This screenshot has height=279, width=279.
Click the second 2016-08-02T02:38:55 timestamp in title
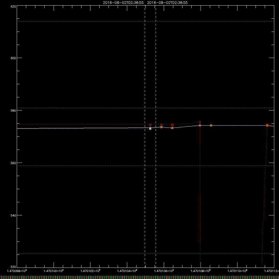coord(167,3)
